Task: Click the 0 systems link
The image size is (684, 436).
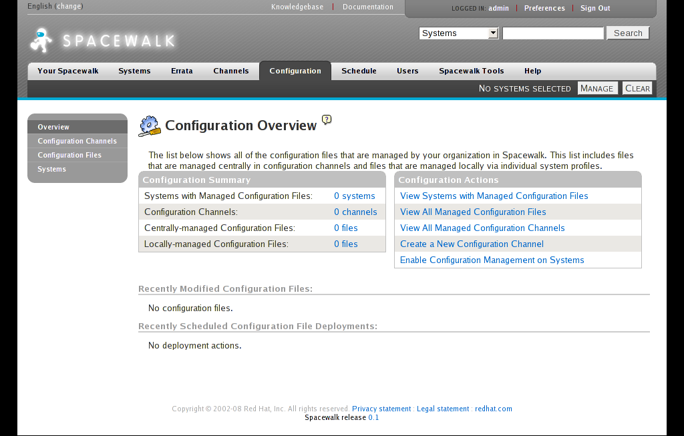Action: [x=354, y=196]
